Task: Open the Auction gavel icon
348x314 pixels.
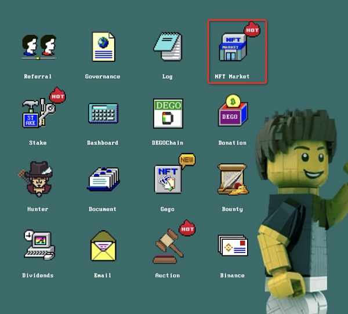Action: click(168, 244)
